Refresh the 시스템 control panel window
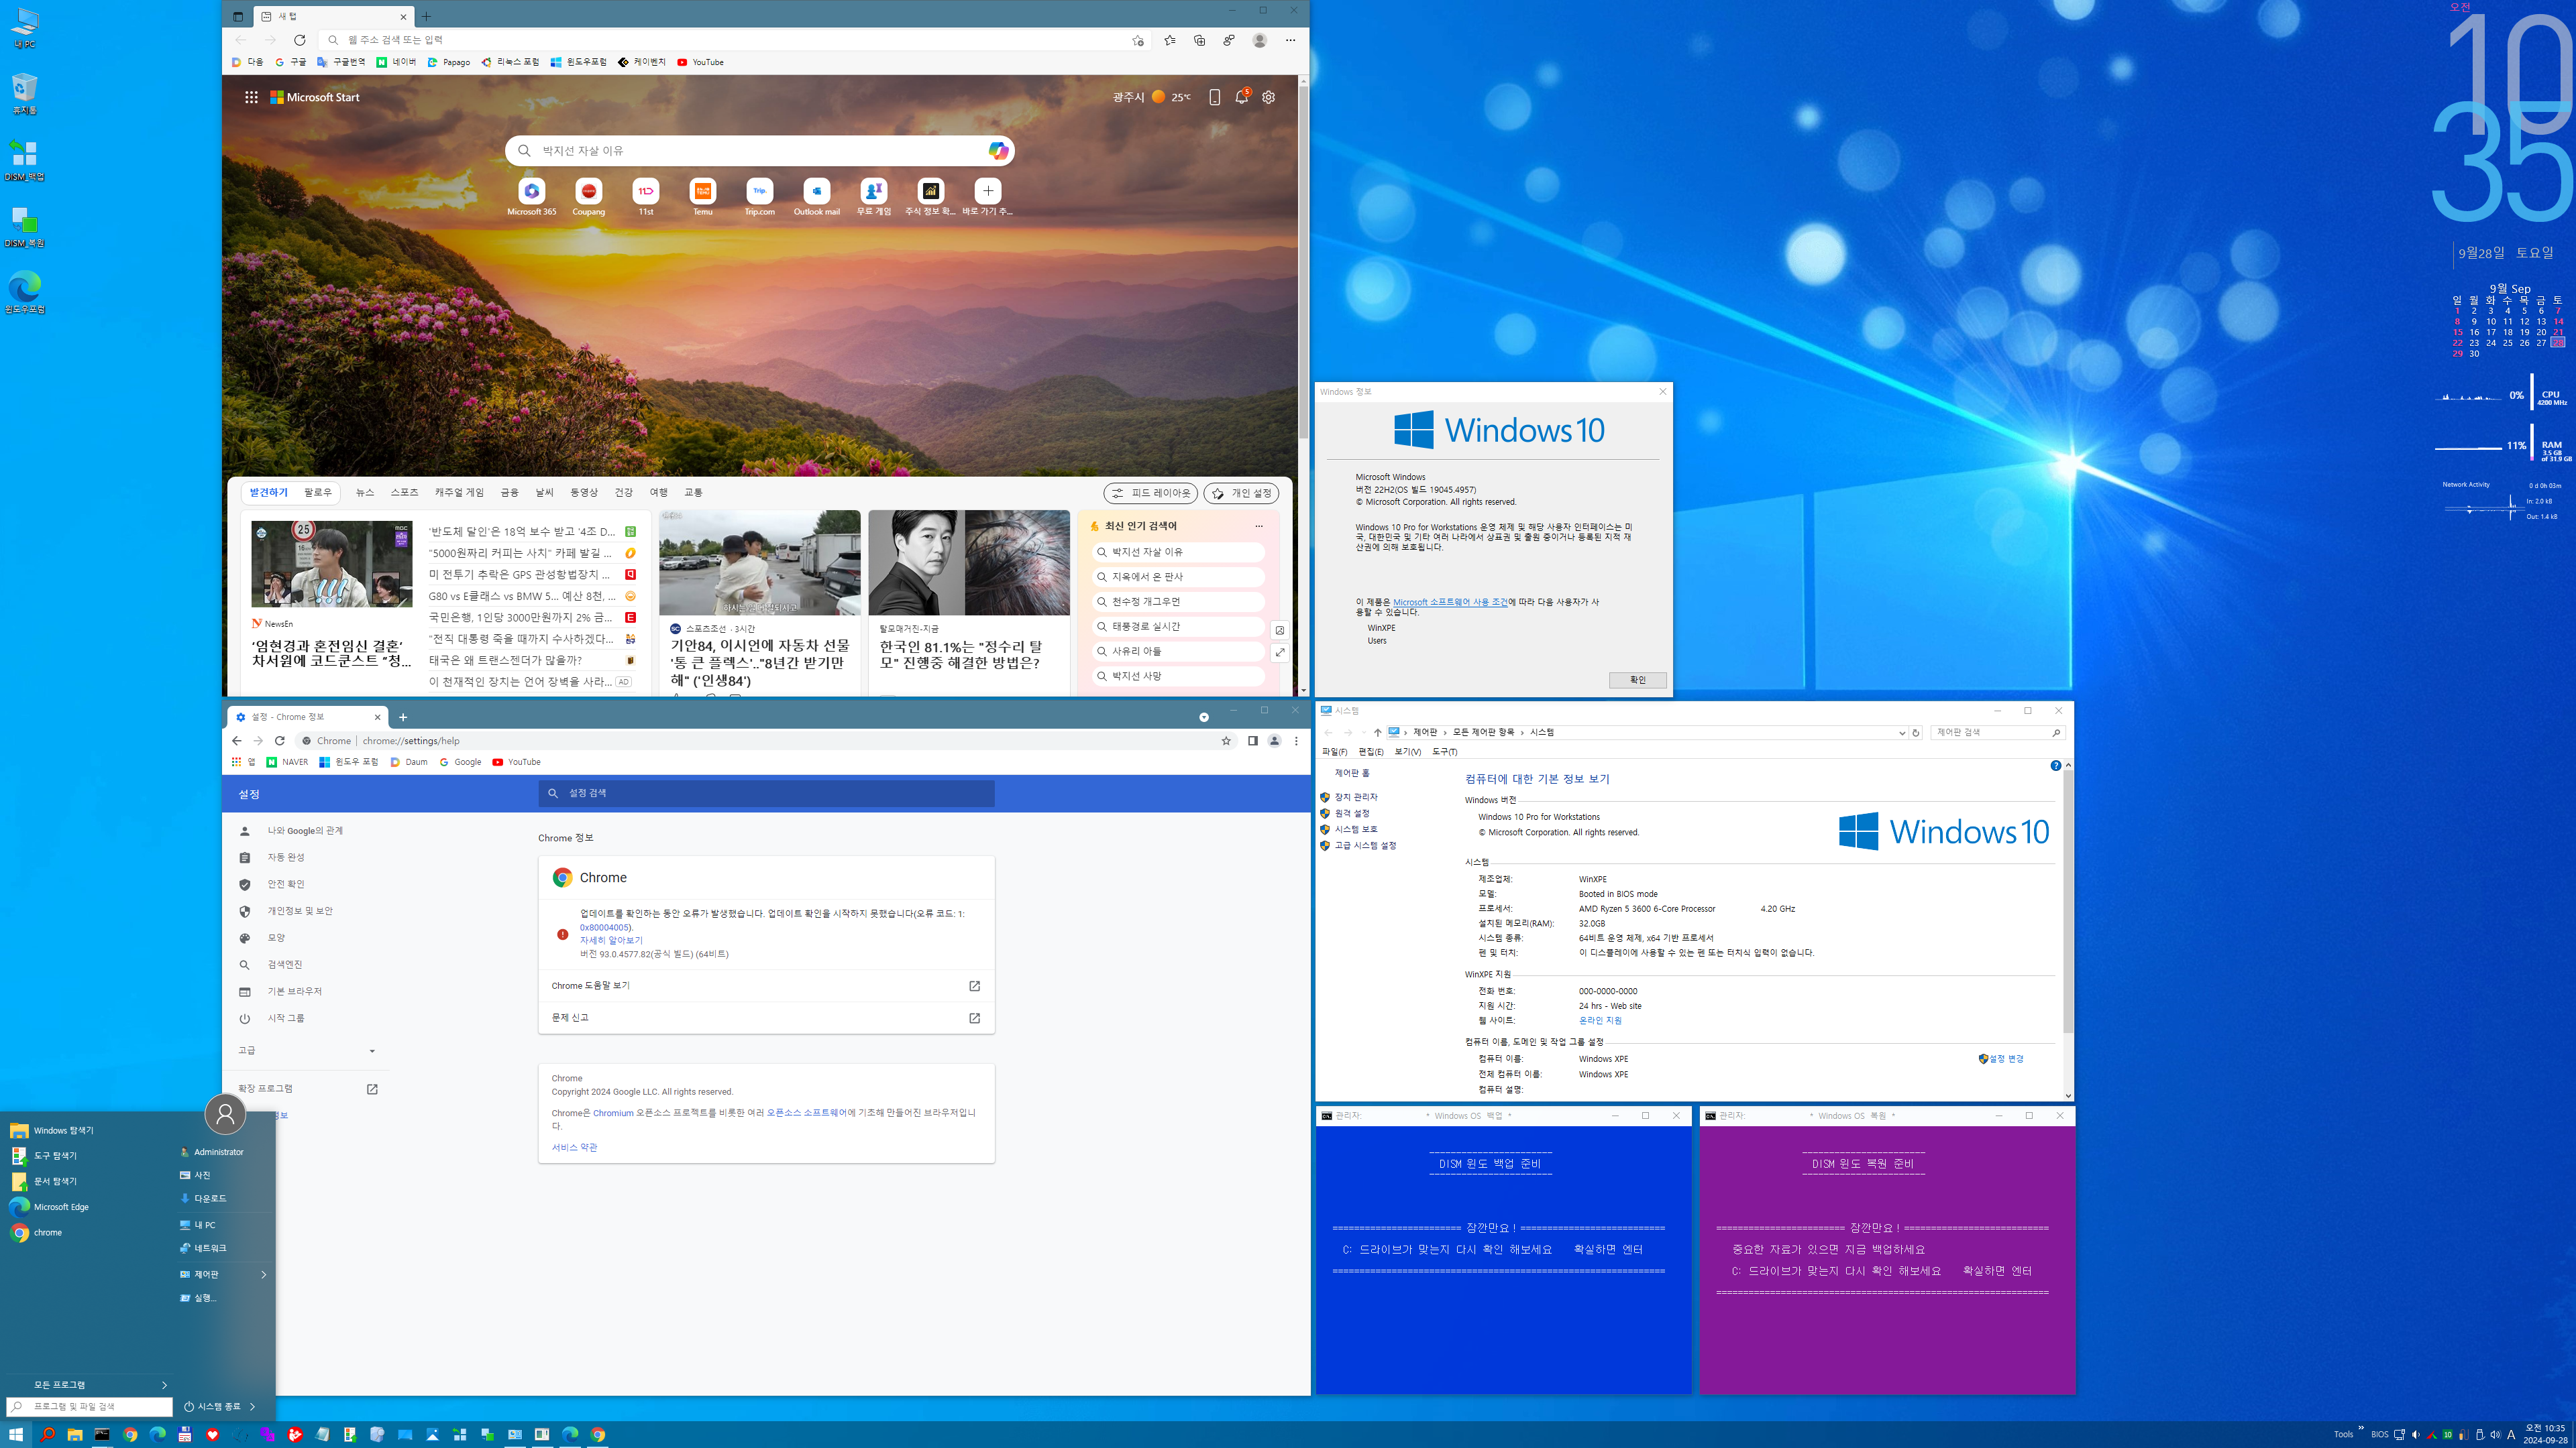The height and width of the screenshot is (1448, 2576). tap(1916, 733)
